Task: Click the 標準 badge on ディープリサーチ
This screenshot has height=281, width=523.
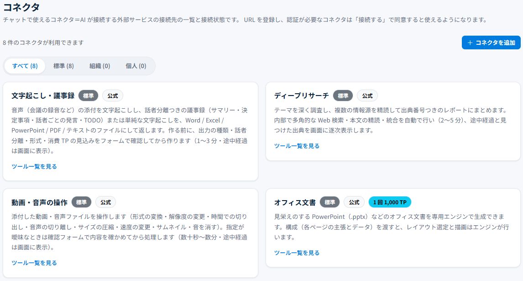Action: pyautogui.click(x=343, y=95)
